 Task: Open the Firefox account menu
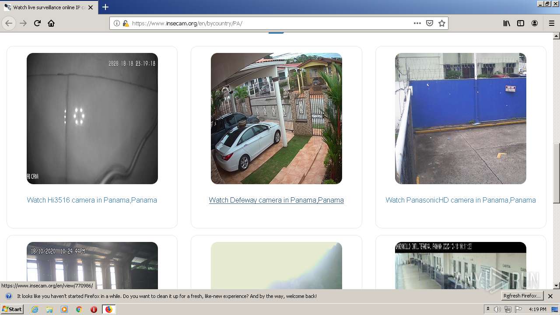click(535, 23)
